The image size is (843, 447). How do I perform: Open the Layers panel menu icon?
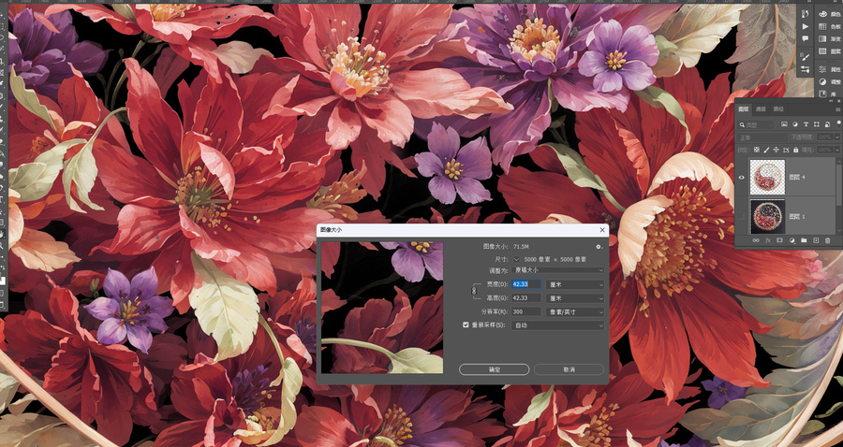coord(837,109)
